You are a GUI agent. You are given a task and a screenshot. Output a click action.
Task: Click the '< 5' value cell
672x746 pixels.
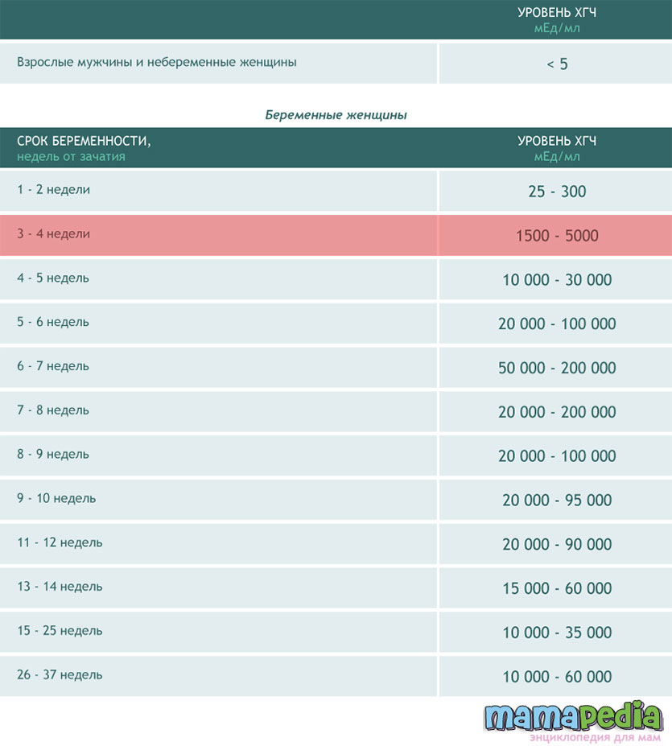pos(557,64)
